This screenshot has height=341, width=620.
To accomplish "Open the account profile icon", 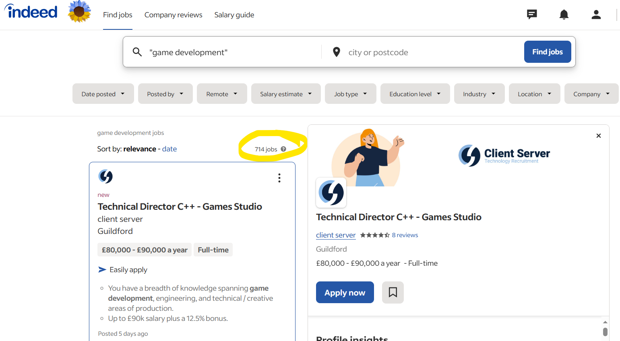I will [596, 14].
